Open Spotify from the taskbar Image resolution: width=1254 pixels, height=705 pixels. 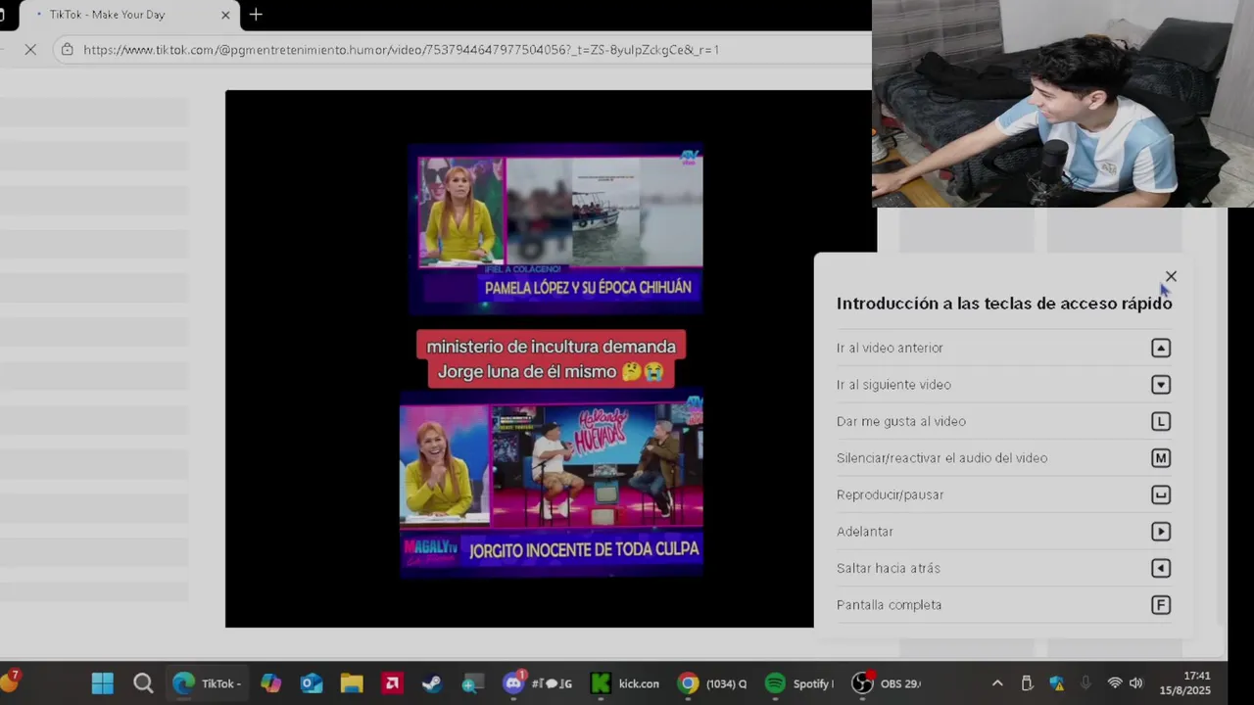[x=799, y=683]
